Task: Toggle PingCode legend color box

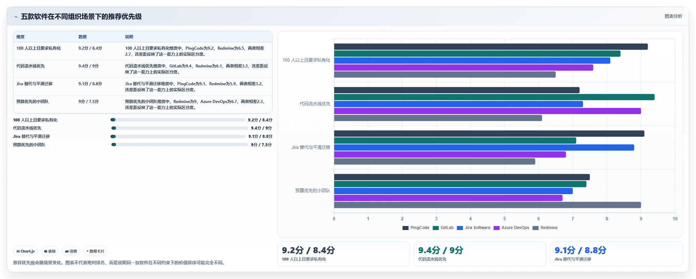Action: 405,228
